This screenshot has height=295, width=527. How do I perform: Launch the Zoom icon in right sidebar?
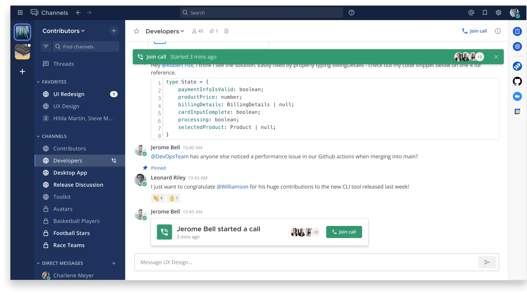click(517, 96)
